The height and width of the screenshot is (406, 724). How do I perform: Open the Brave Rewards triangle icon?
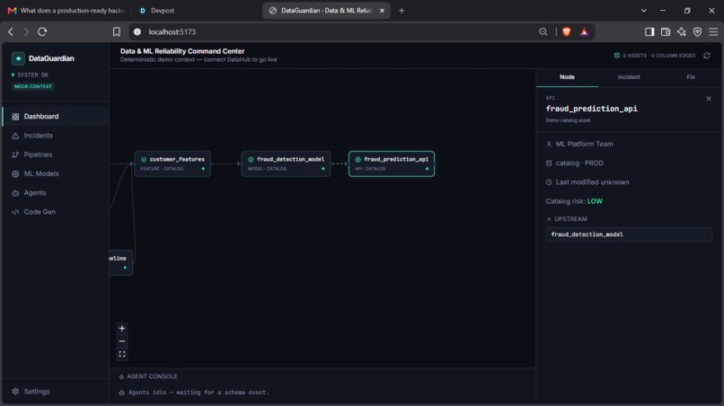(585, 31)
